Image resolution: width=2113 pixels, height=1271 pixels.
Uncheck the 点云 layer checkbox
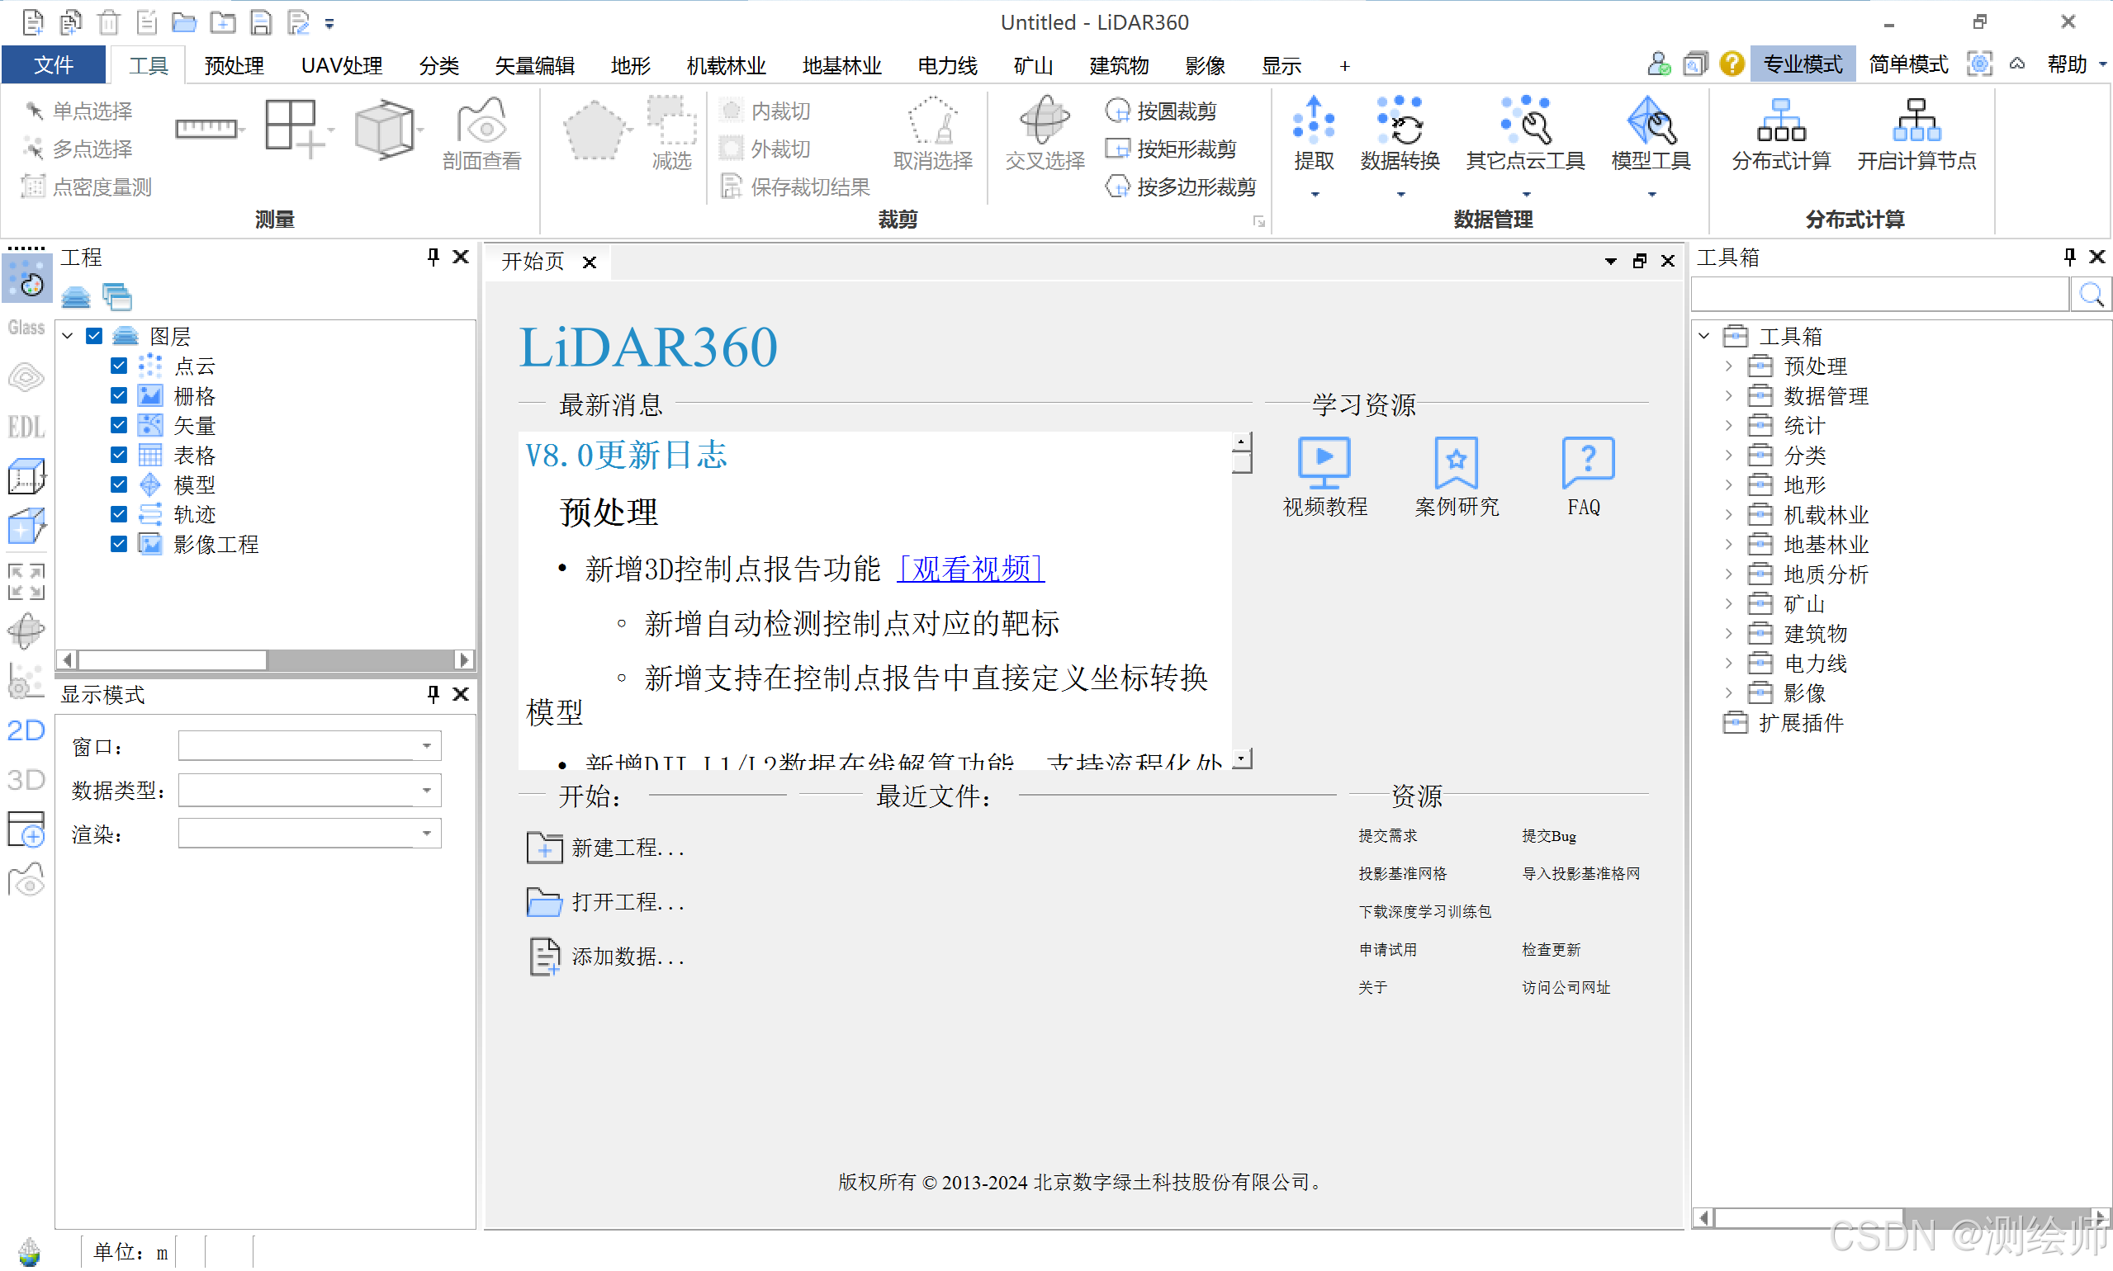(x=119, y=366)
